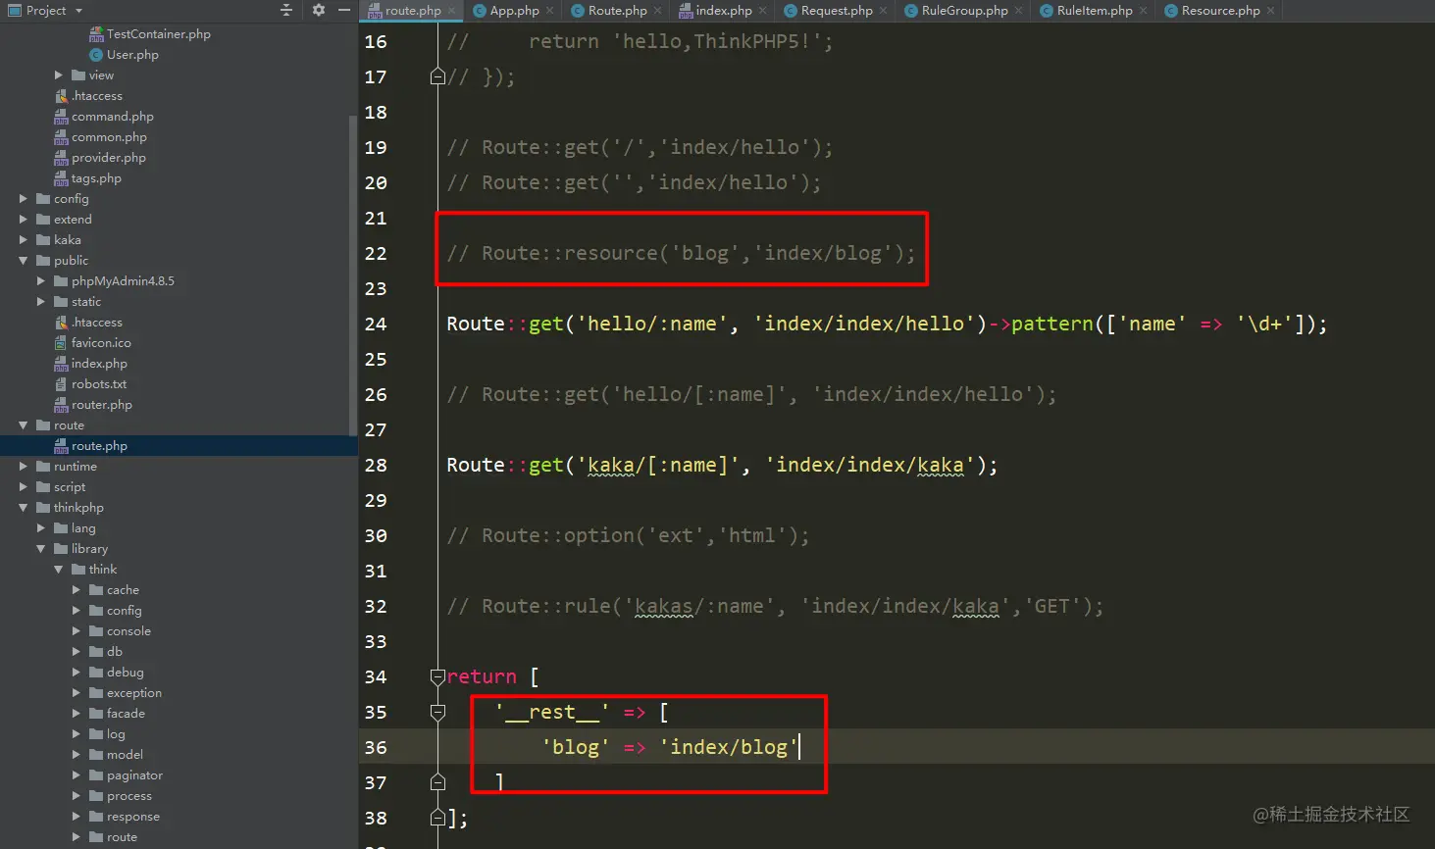
Task: Click command.php file icon
Action: coord(61,117)
